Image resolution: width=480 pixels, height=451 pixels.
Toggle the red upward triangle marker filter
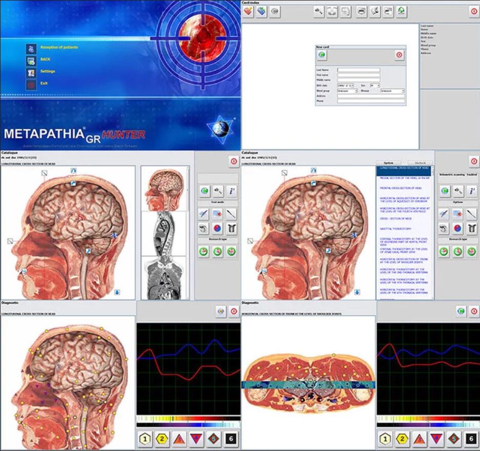click(x=180, y=438)
